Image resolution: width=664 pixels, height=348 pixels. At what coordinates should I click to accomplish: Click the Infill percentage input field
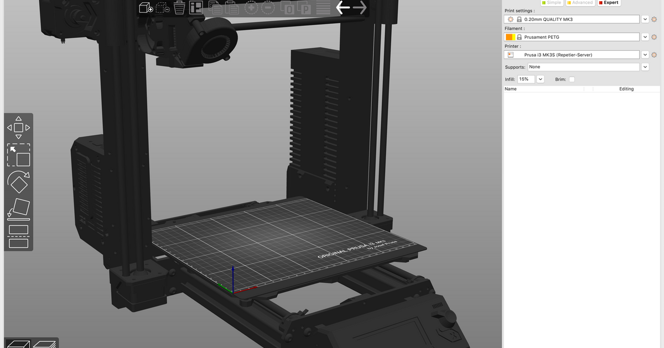[526, 80]
